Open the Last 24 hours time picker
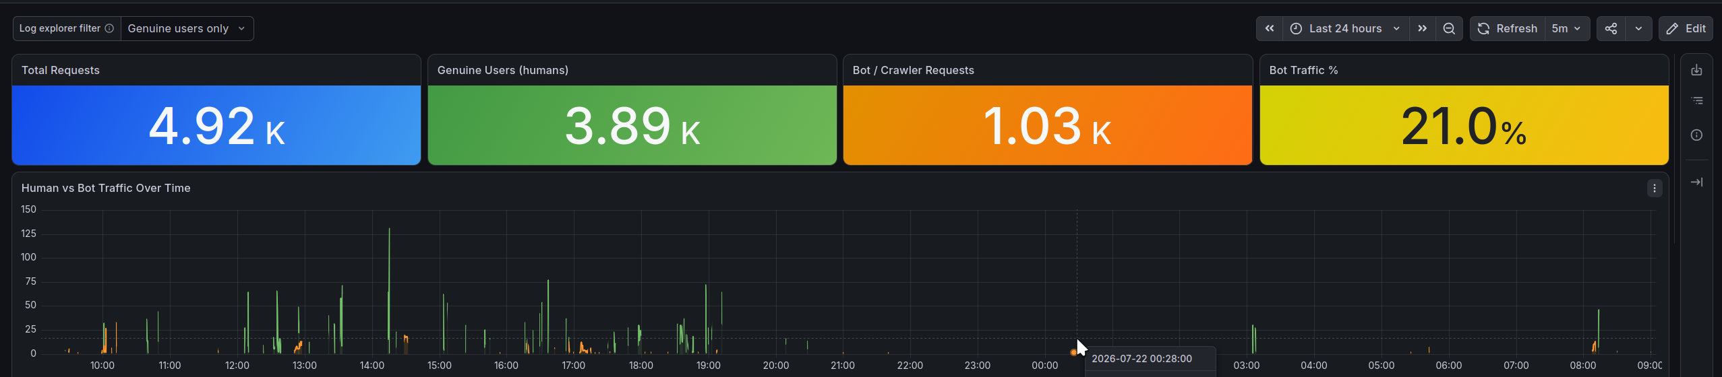The image size is (1722, 377). click(1345, 28)
